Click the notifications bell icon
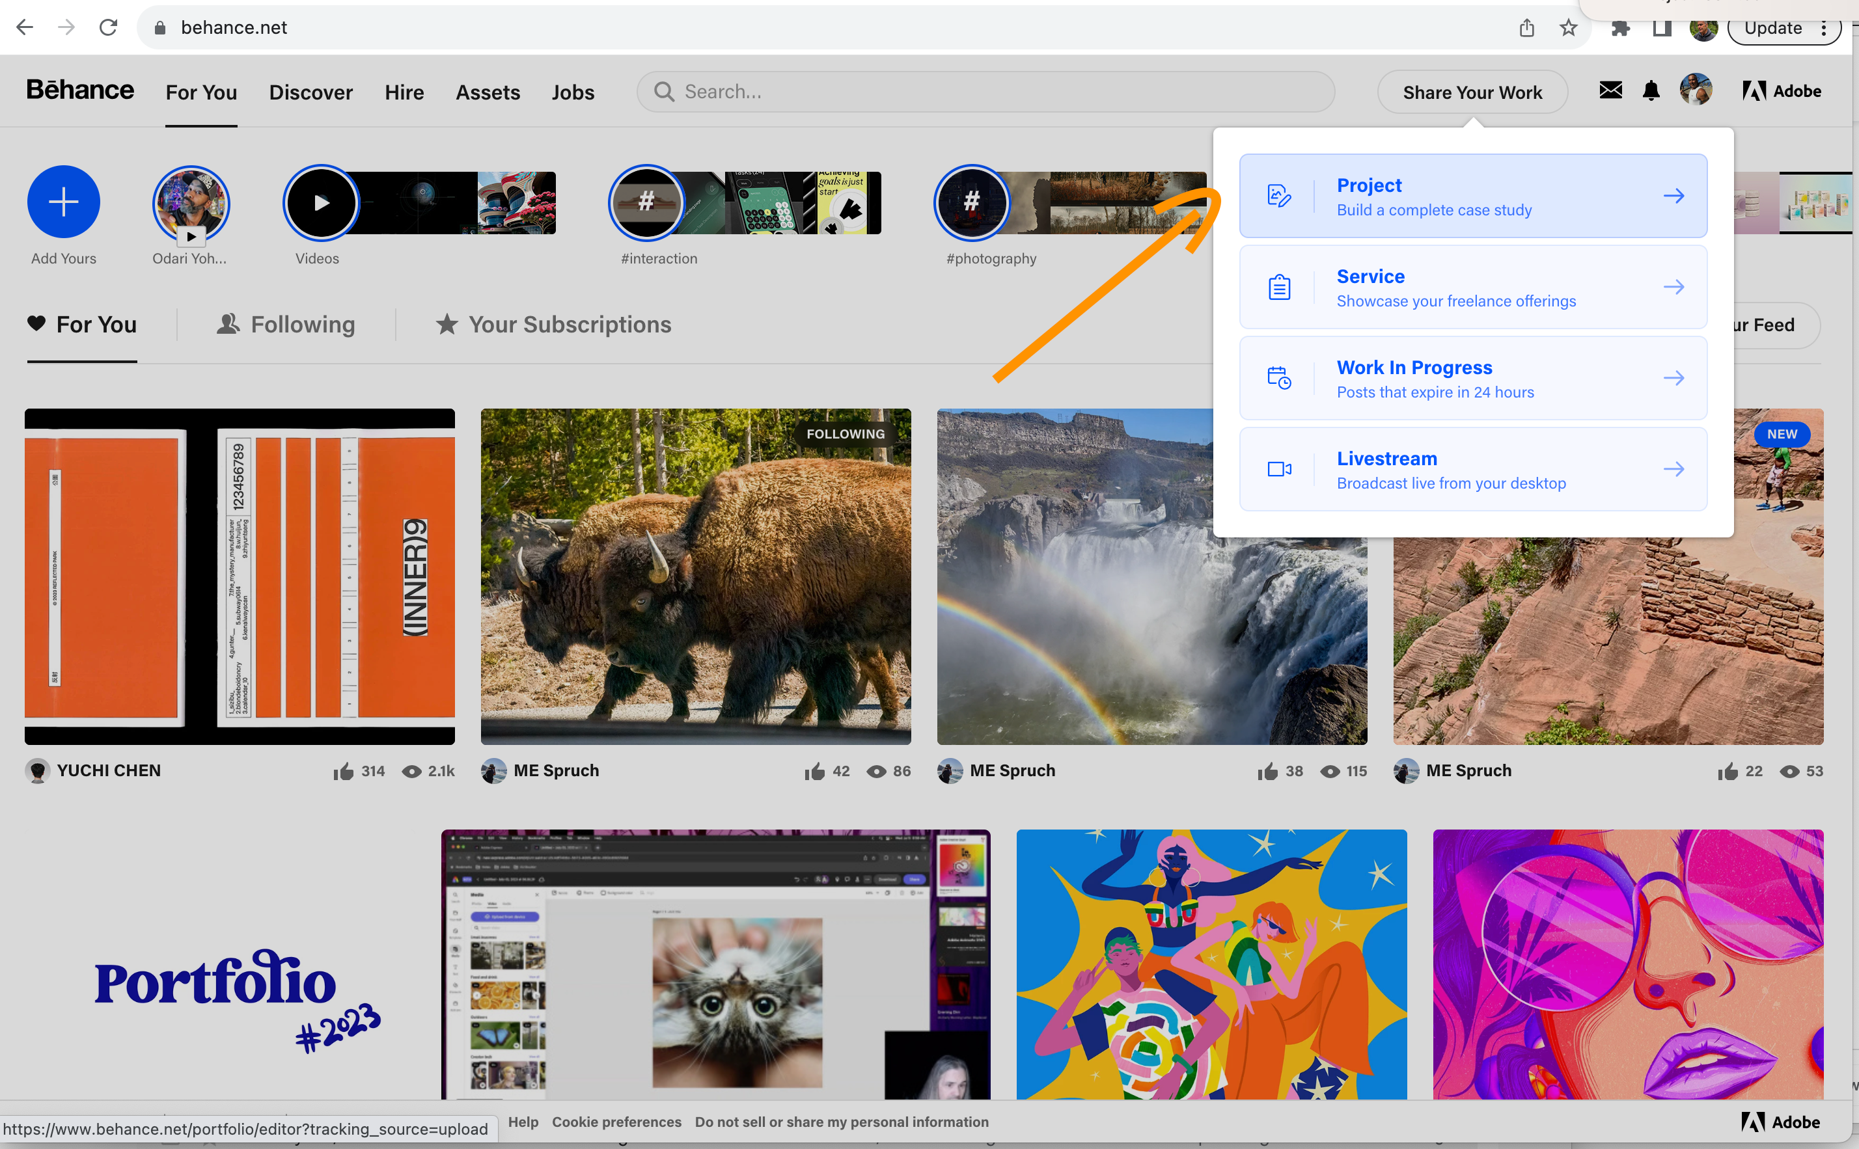1859x1149 pixels. [1651, 91]
